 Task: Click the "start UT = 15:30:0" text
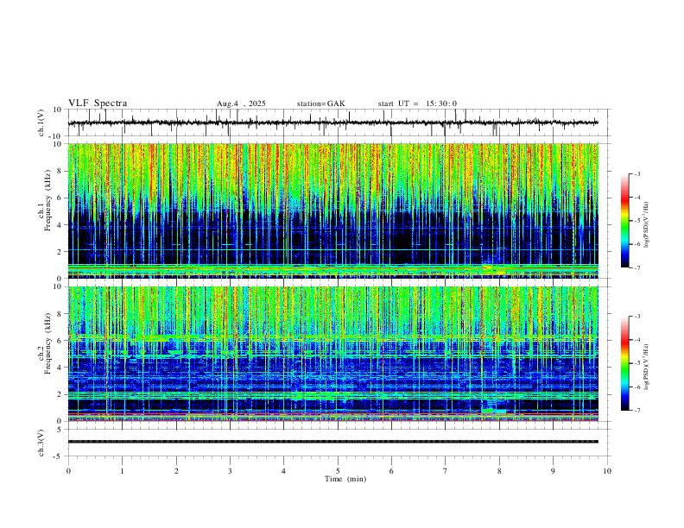click(417, 104)
